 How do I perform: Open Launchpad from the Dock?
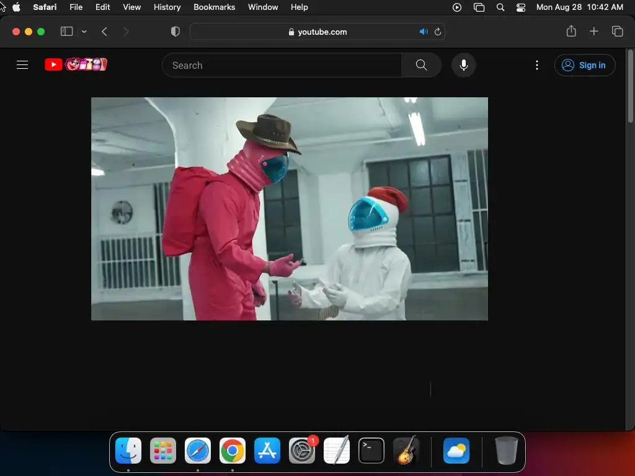[163, 451]
